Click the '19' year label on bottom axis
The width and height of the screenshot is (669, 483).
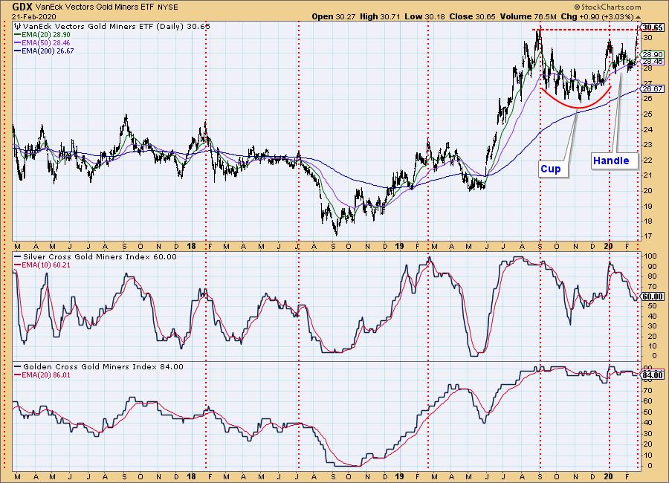click(399, 476)
